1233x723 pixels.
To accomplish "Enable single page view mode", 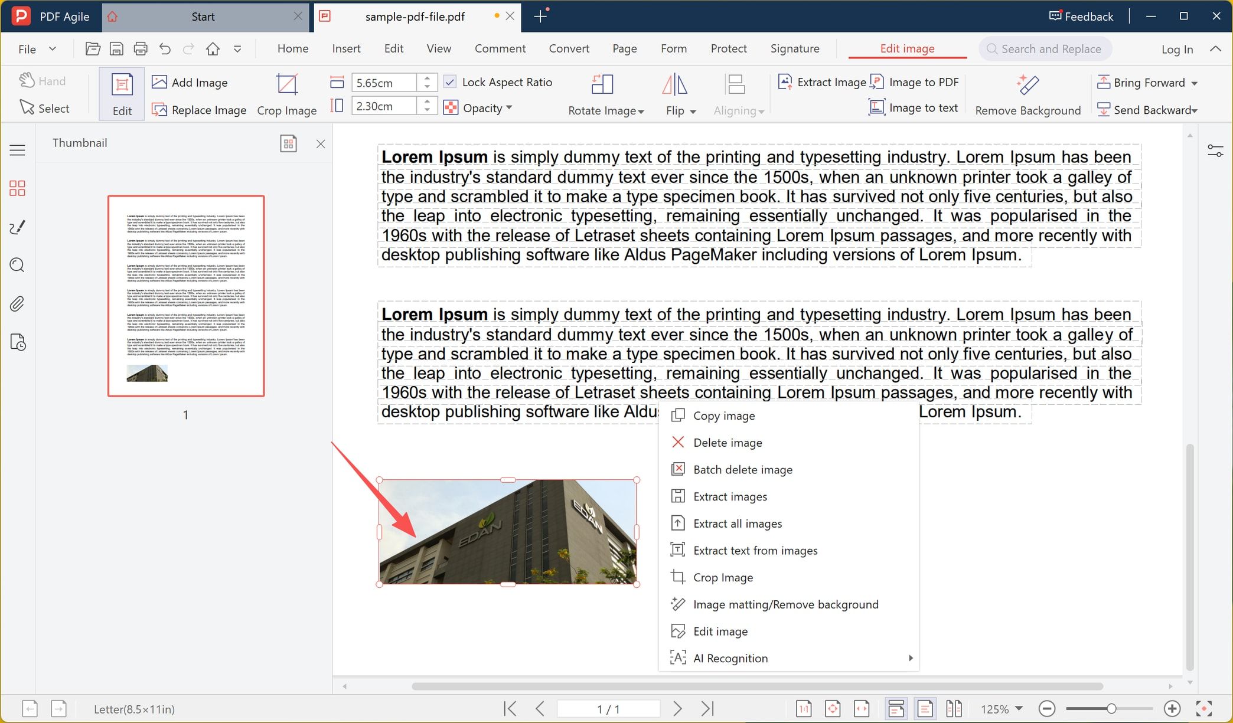I will pos(925,708).
